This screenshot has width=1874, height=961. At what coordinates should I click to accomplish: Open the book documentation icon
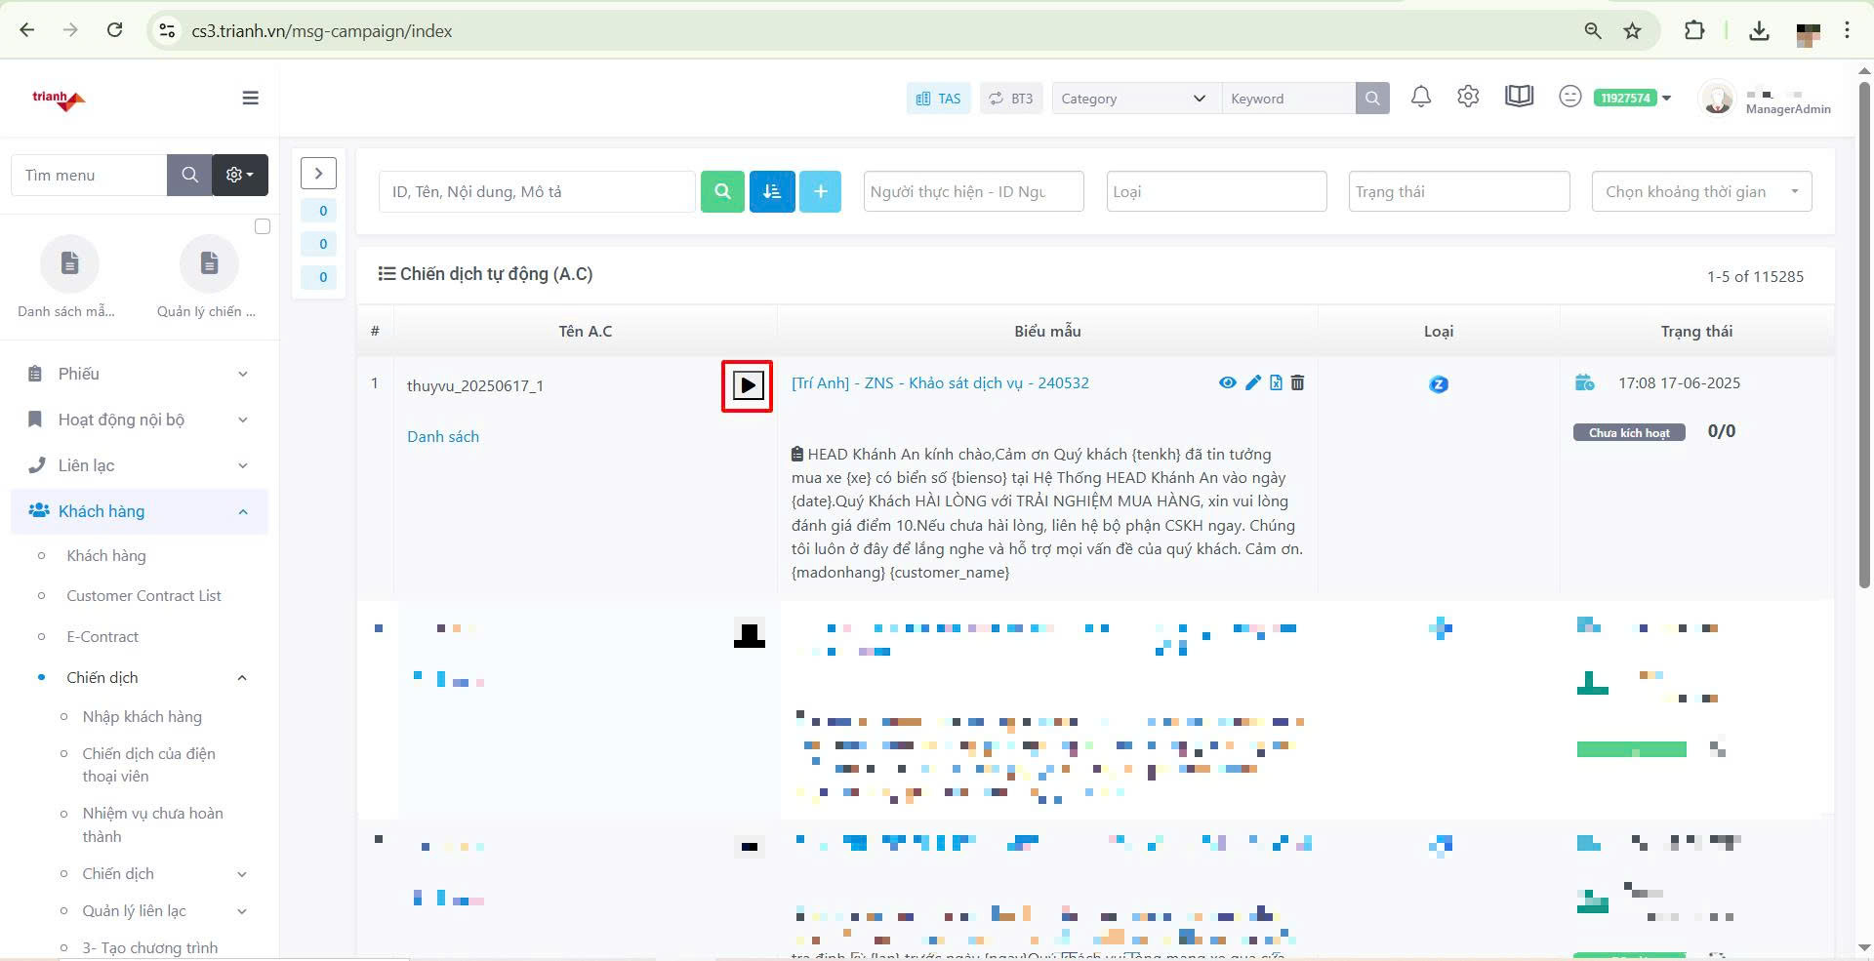(x=1519, y=97)
